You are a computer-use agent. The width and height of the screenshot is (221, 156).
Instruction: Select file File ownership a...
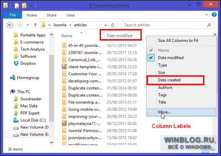[x=84, y=102]
